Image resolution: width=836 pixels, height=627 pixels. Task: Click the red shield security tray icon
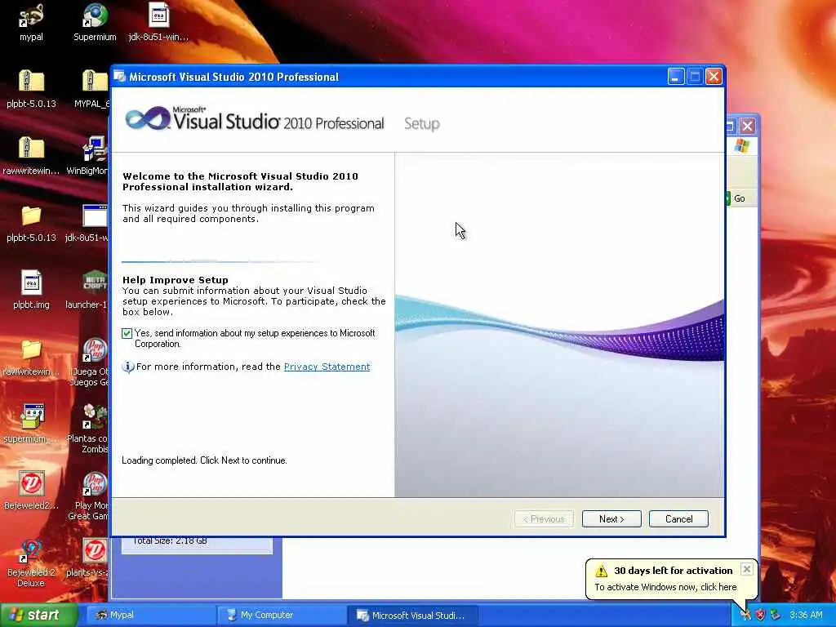(761, 615)
